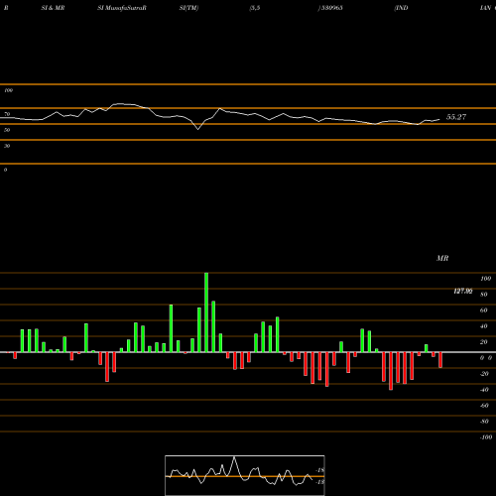Click the 127.92 MR value label
Image resolution: width=496 pixels, height=496 pixels.
[463, 291]
